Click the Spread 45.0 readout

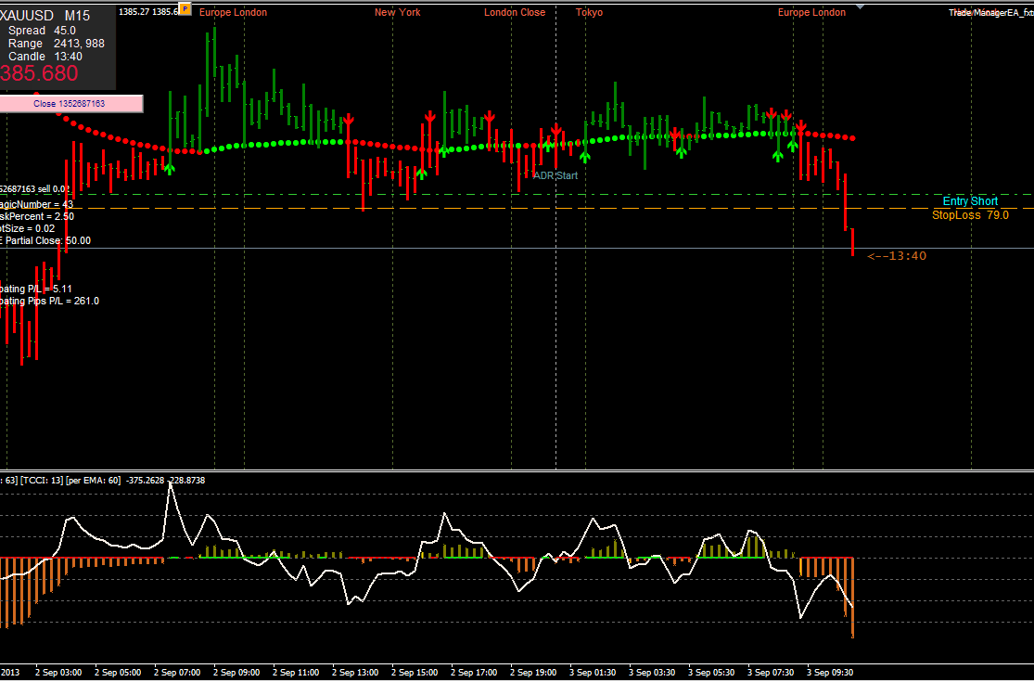(43, 31)
